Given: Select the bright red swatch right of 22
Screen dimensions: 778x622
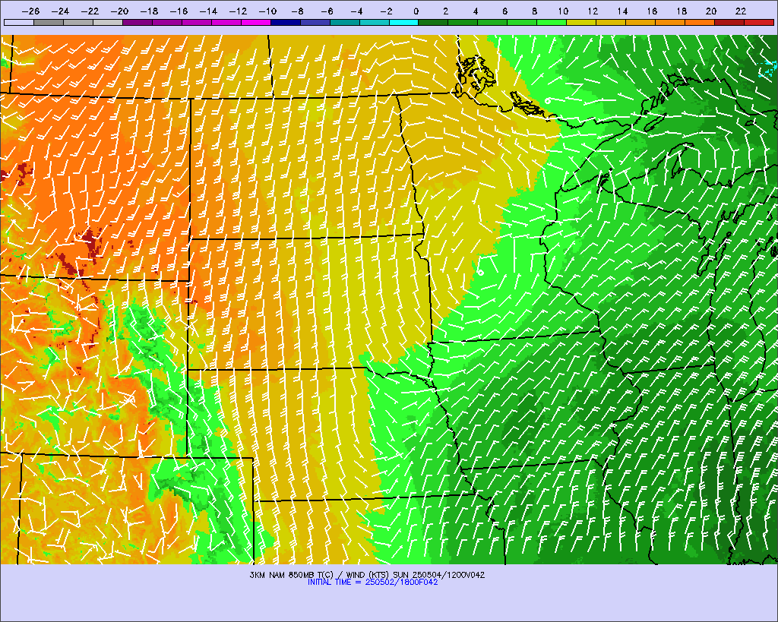Looking at the screenshot, I should pyautogui.click(x=759, y=22).
